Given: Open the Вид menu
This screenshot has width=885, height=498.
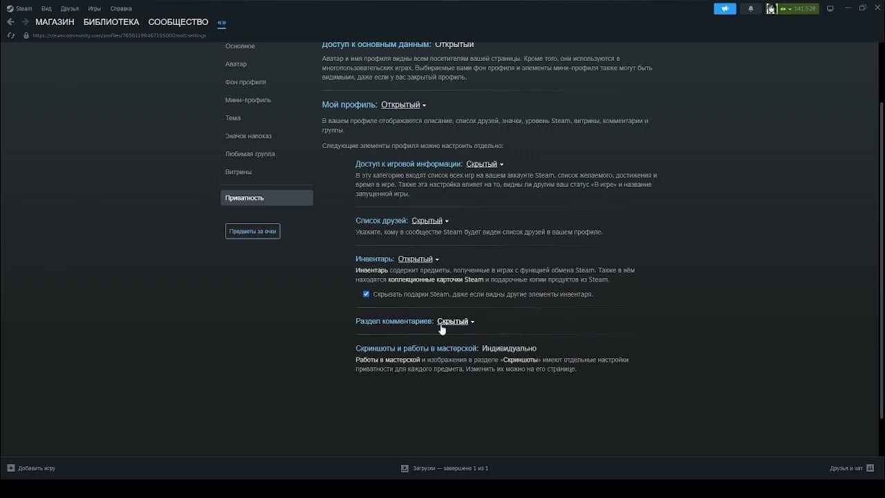Looking at the screenshot, I should pyautogui.click(x=46, y=9).
